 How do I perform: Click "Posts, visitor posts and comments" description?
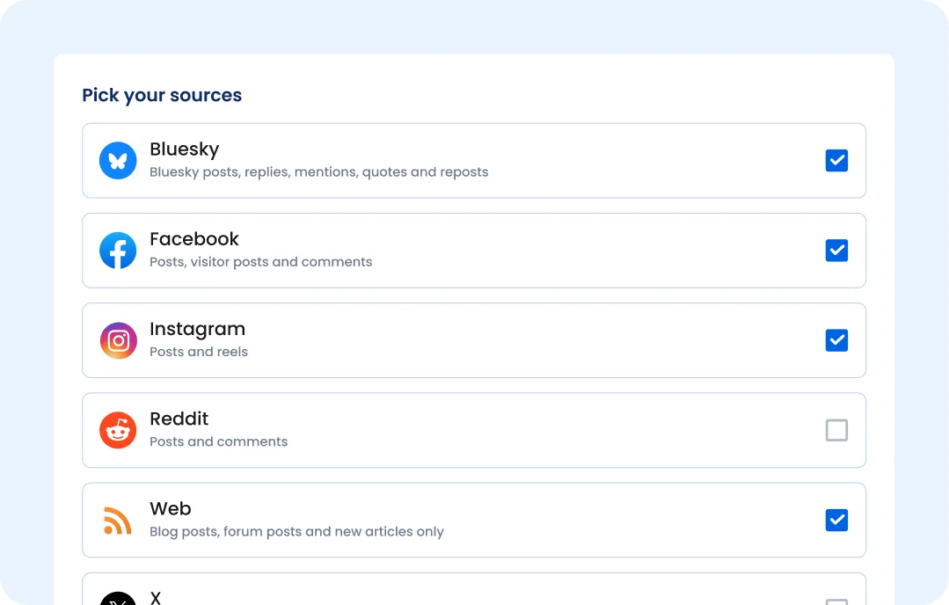pyautogui.click(x=260, y=262)
